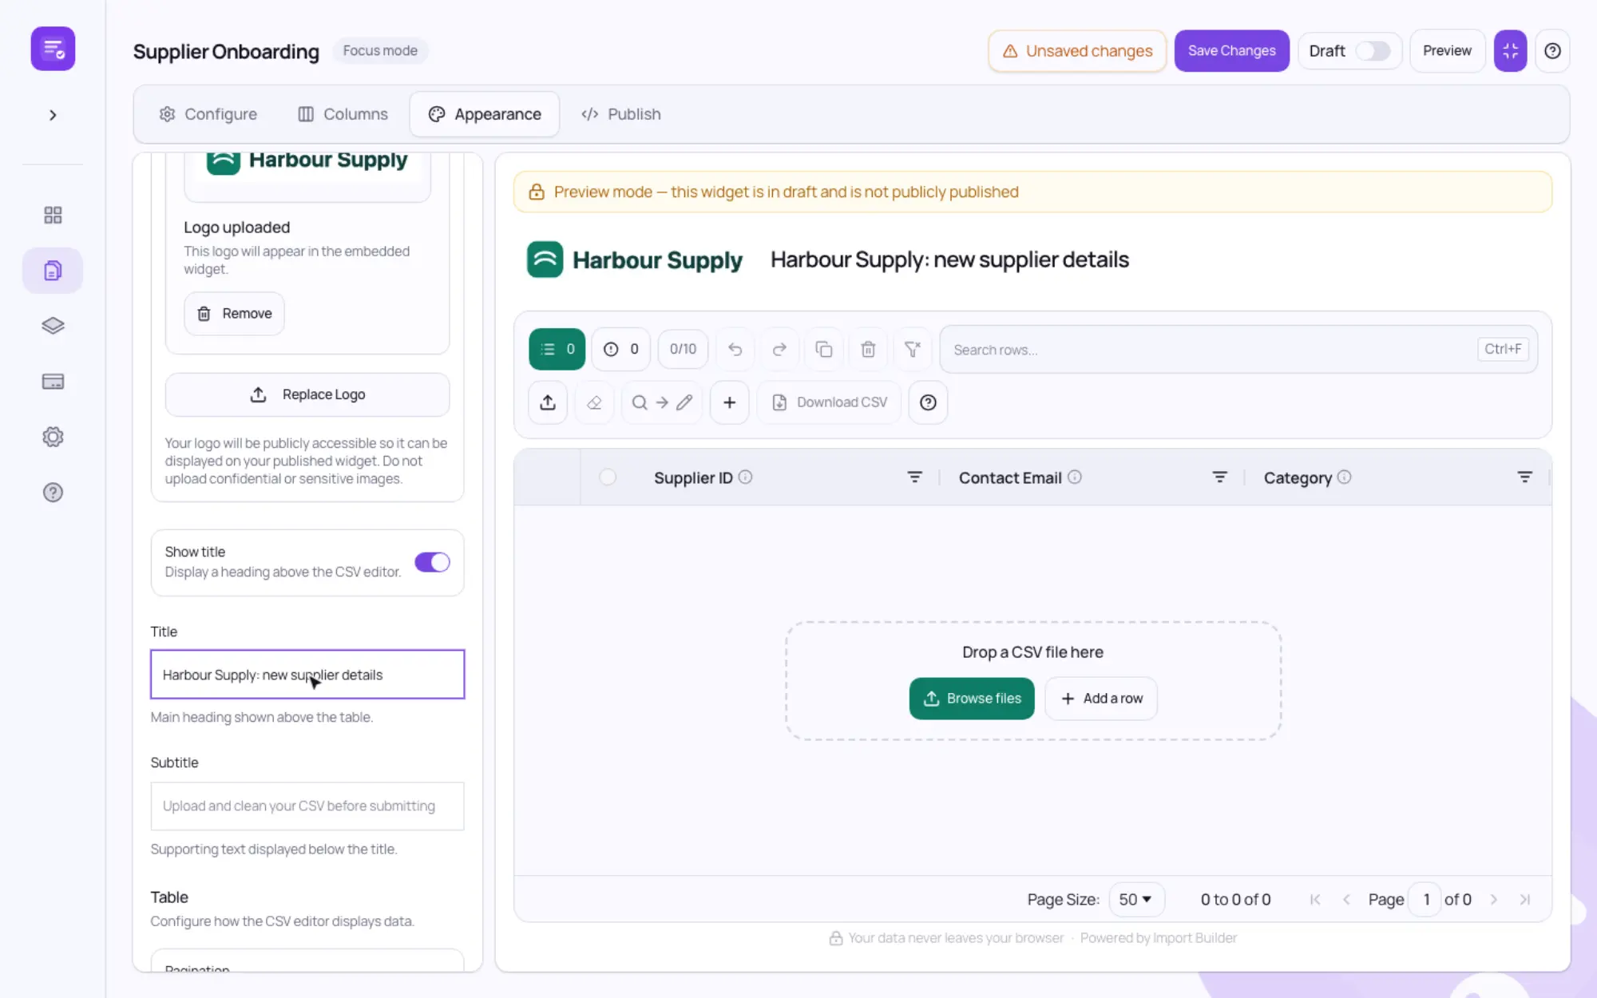Toggle the errors count filter button
1597x998 pixels.
(620, 349)
